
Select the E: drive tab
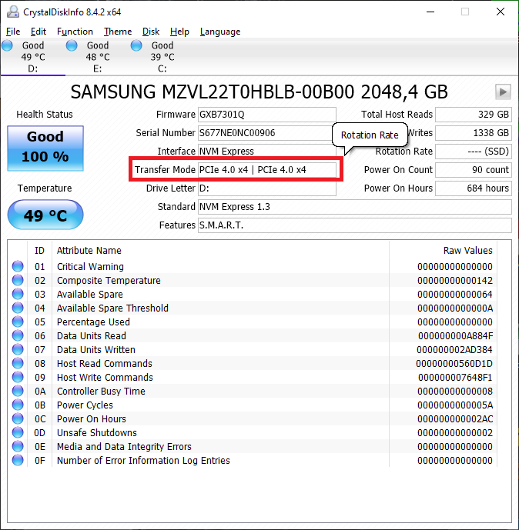[98, 57]
